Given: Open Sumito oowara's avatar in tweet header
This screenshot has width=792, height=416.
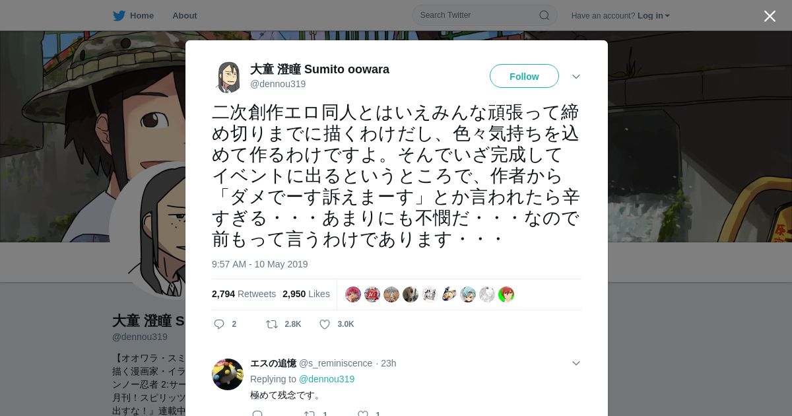Looking at the screenshot, I should point(228,77).
